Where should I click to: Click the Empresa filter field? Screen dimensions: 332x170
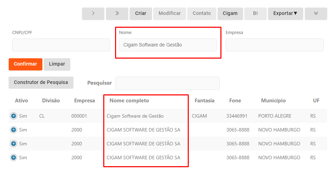pos(274,45)
